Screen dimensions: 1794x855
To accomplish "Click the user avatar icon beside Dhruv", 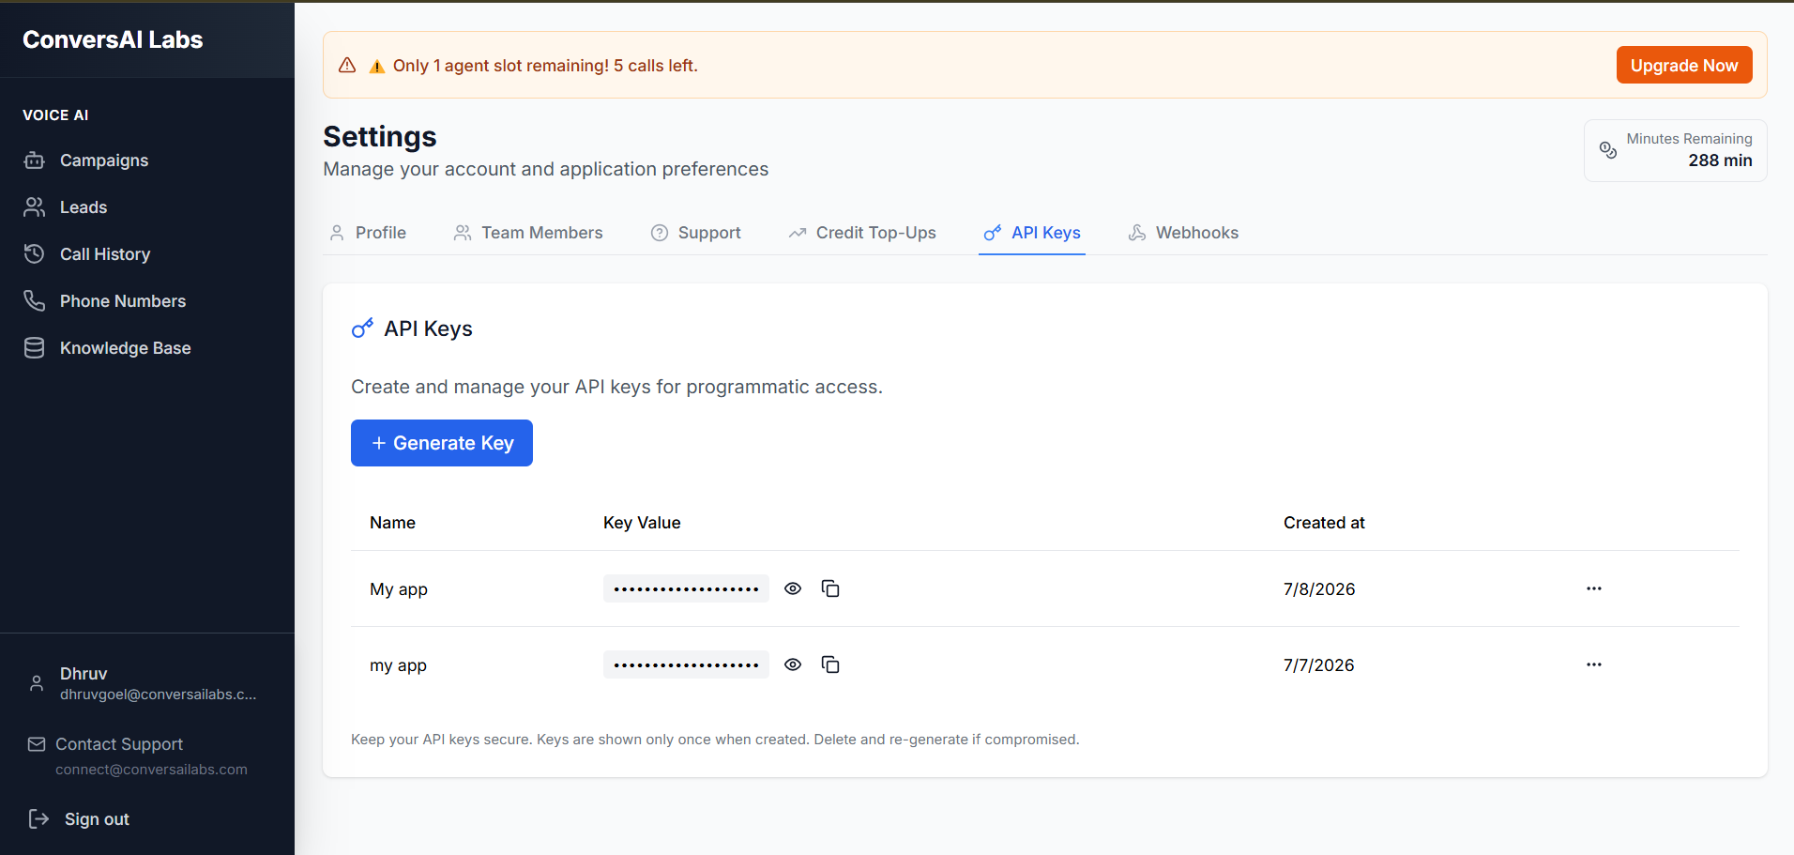I will (x=37, y=683).
